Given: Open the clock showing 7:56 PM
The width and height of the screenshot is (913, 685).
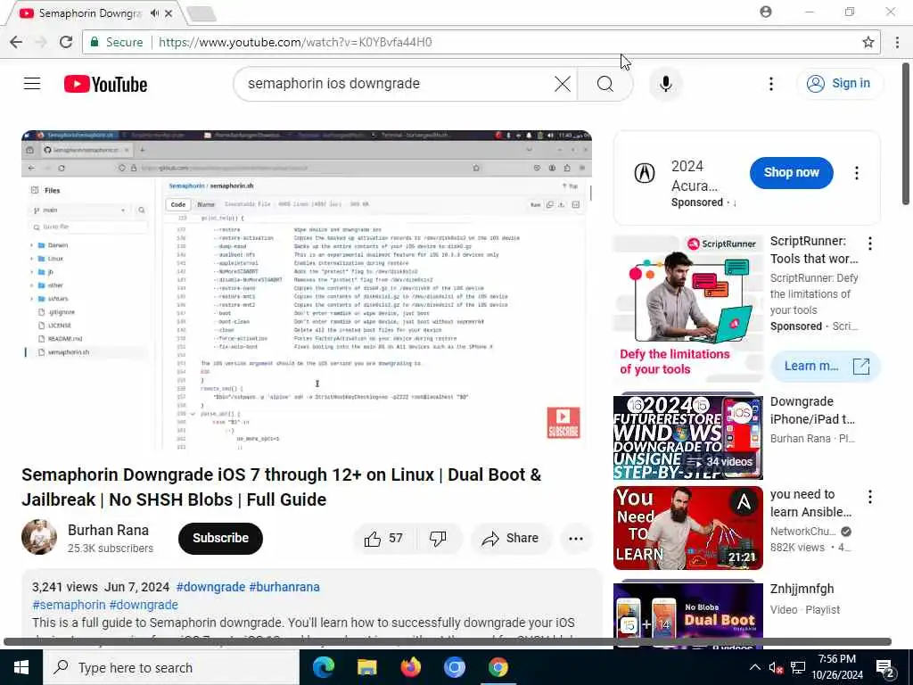Looking at the screenshot, I should [837, 667].
